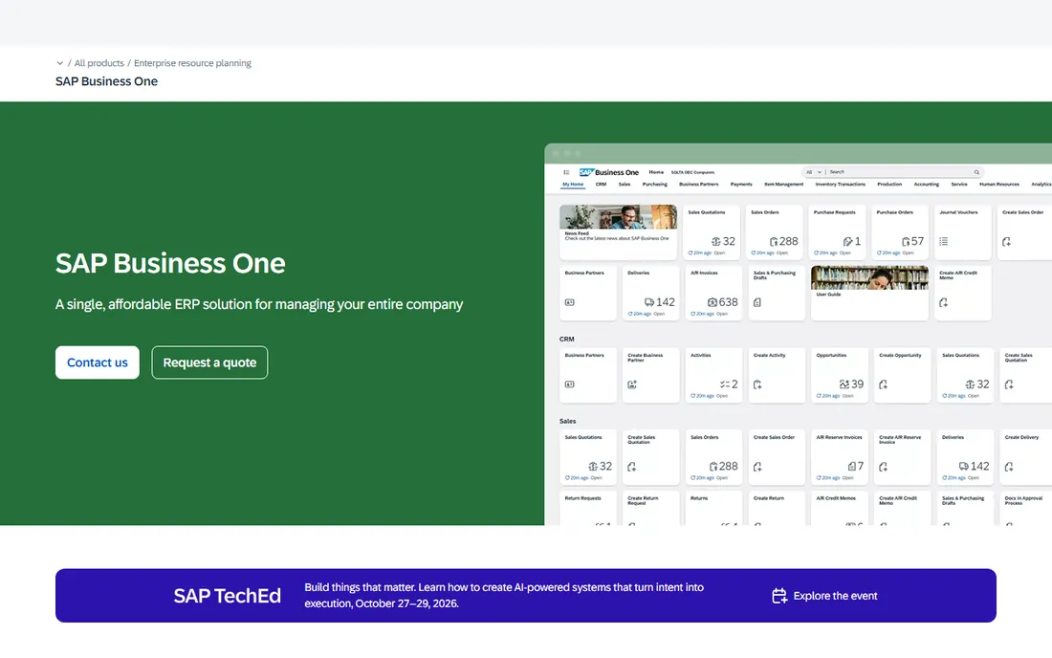Open the Create Return tile
The height and width of the screenshot is (658, 1052).
[777, 509]
